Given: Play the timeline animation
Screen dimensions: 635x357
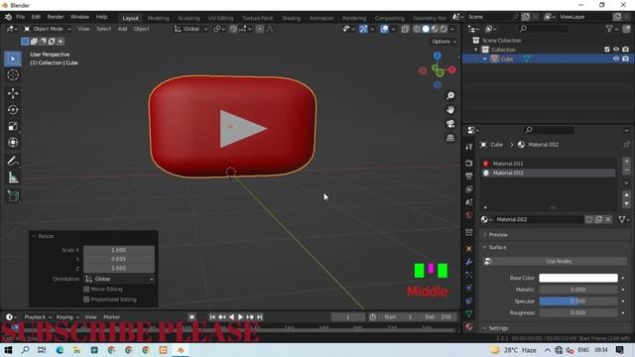Looking at the screenshot, I should pyautogui.click(x=240, y=317).
